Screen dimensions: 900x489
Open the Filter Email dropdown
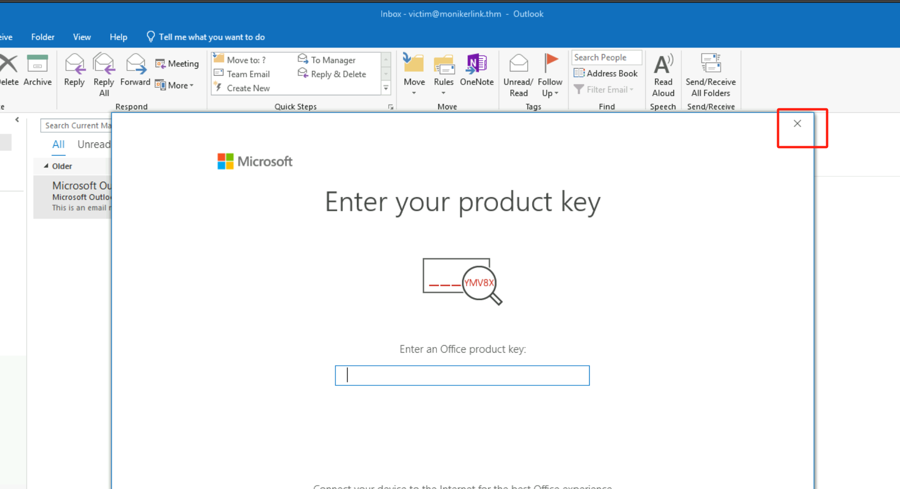[x=604, y=89]
